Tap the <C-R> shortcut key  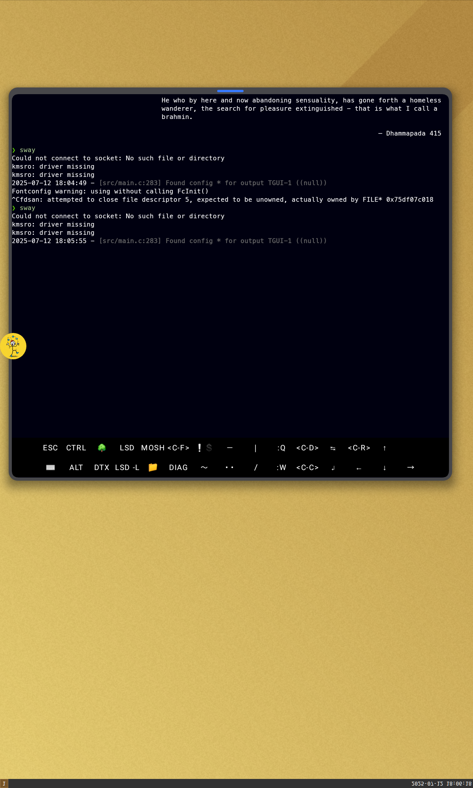(359, 448)
